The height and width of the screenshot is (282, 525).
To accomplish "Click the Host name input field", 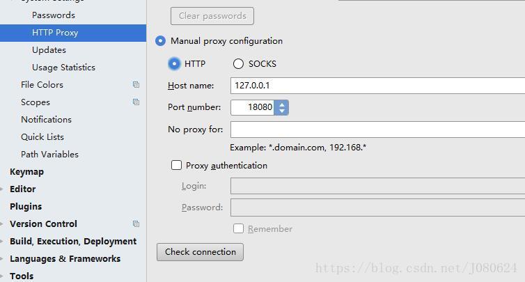I will coord(376,86).
